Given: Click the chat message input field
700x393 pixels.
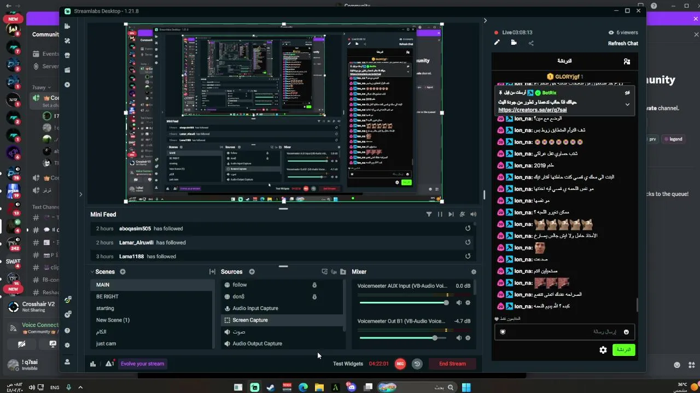Looking at the screenshot, I should (564, 332).
